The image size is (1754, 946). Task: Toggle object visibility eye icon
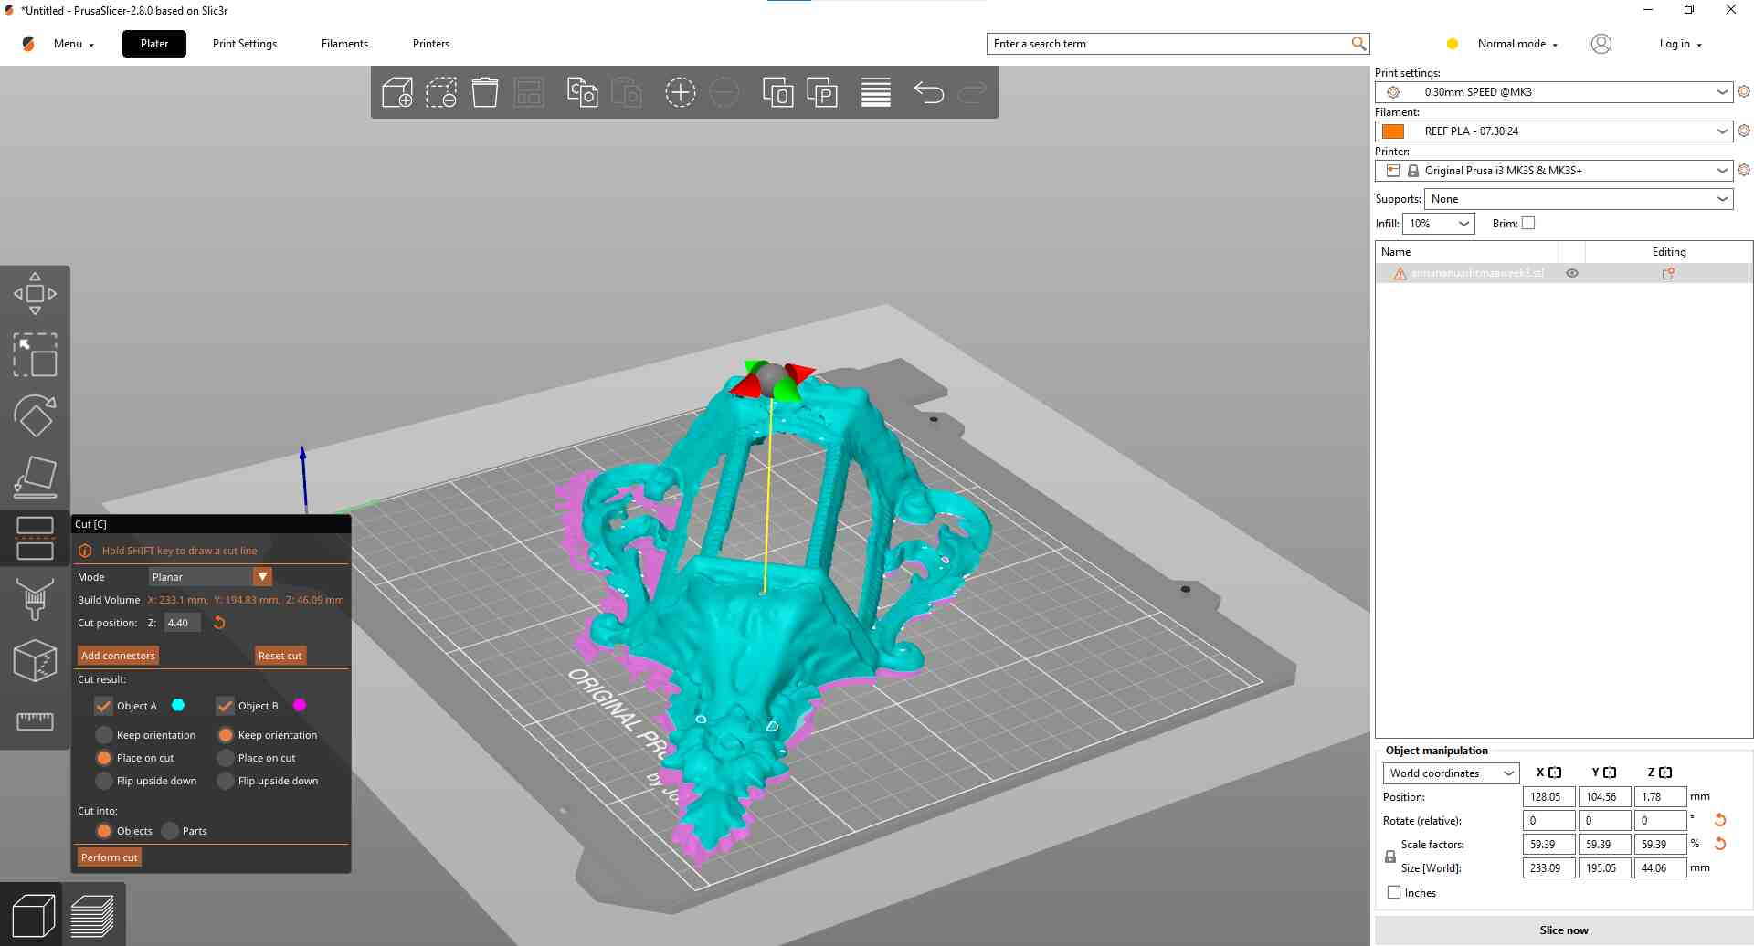(x=1572, y=273)
